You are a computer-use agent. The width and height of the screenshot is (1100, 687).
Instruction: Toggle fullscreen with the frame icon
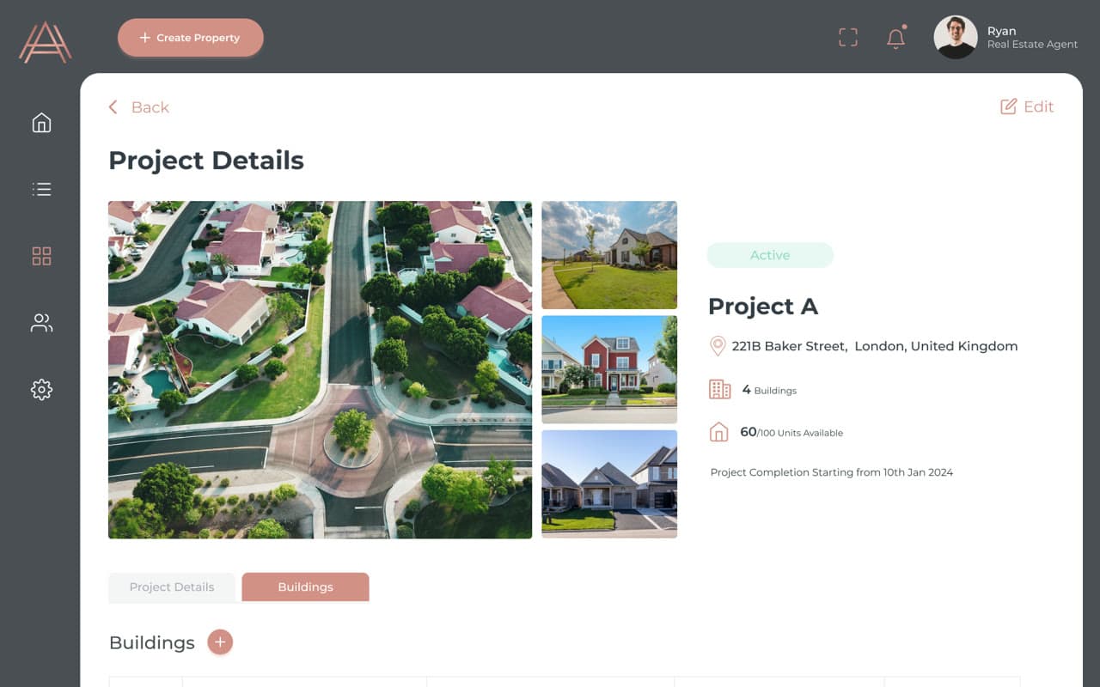click(848, 37)
